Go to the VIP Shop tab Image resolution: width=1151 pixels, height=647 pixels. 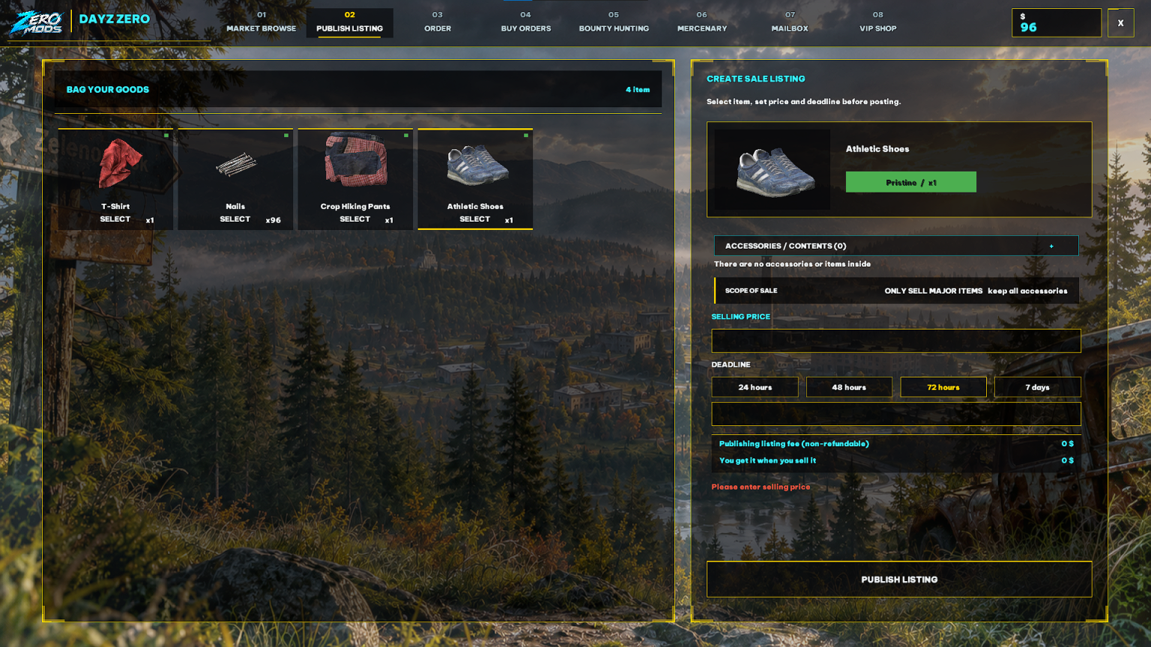click(878, 22)
